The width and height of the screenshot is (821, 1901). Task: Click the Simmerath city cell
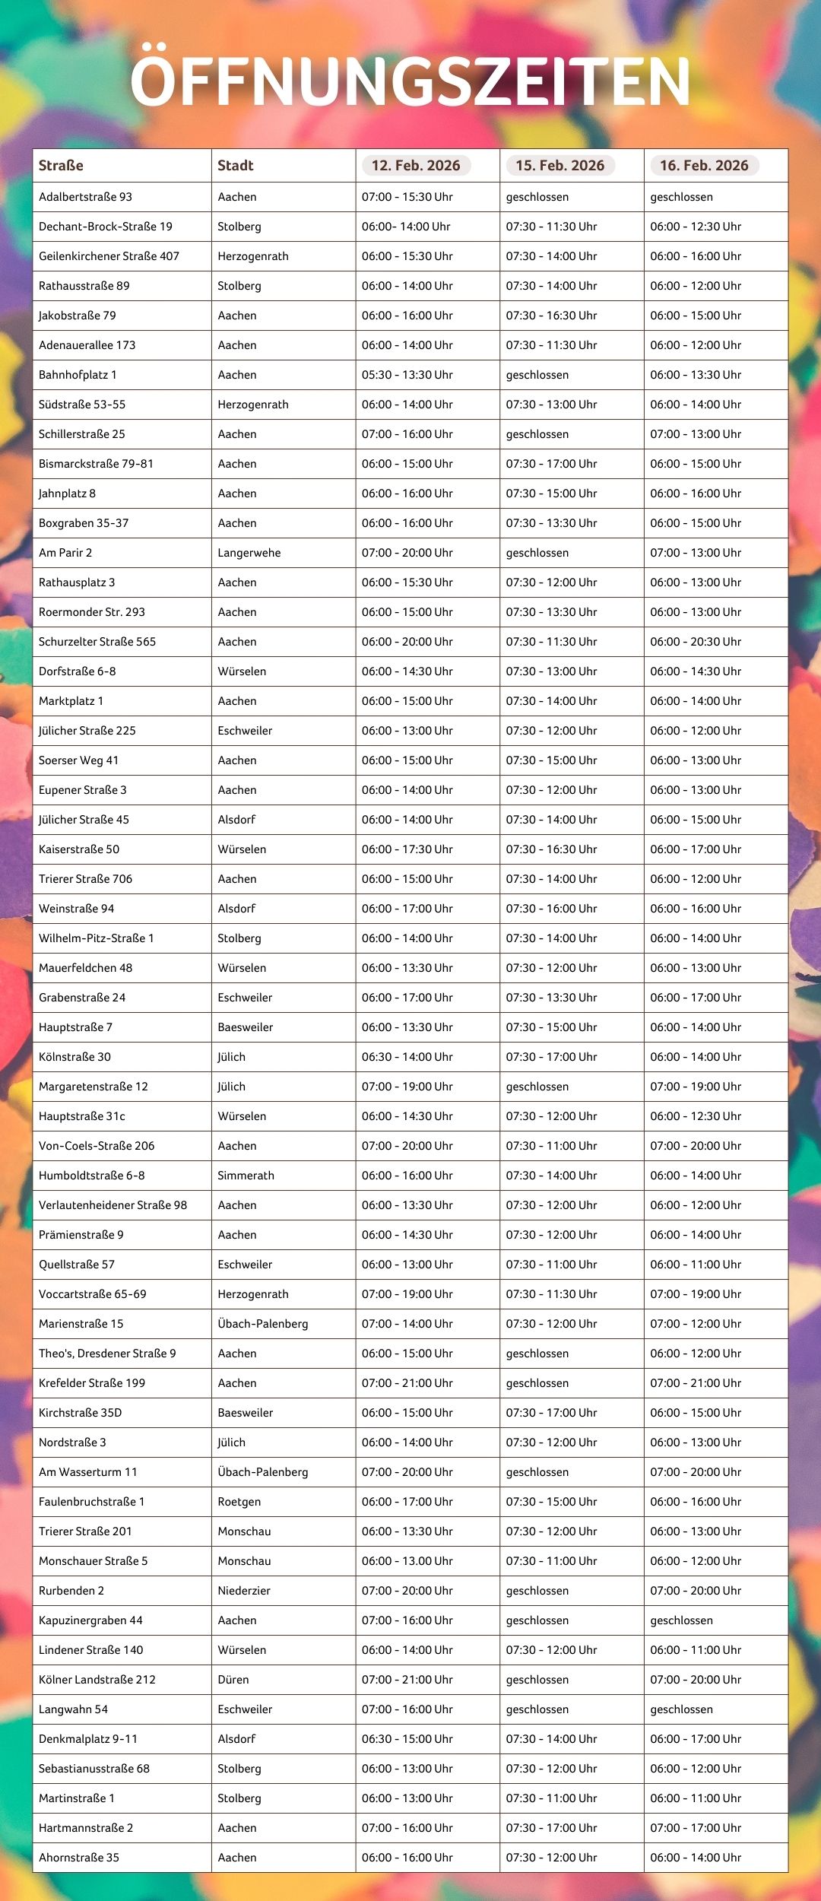(246, 1176)
